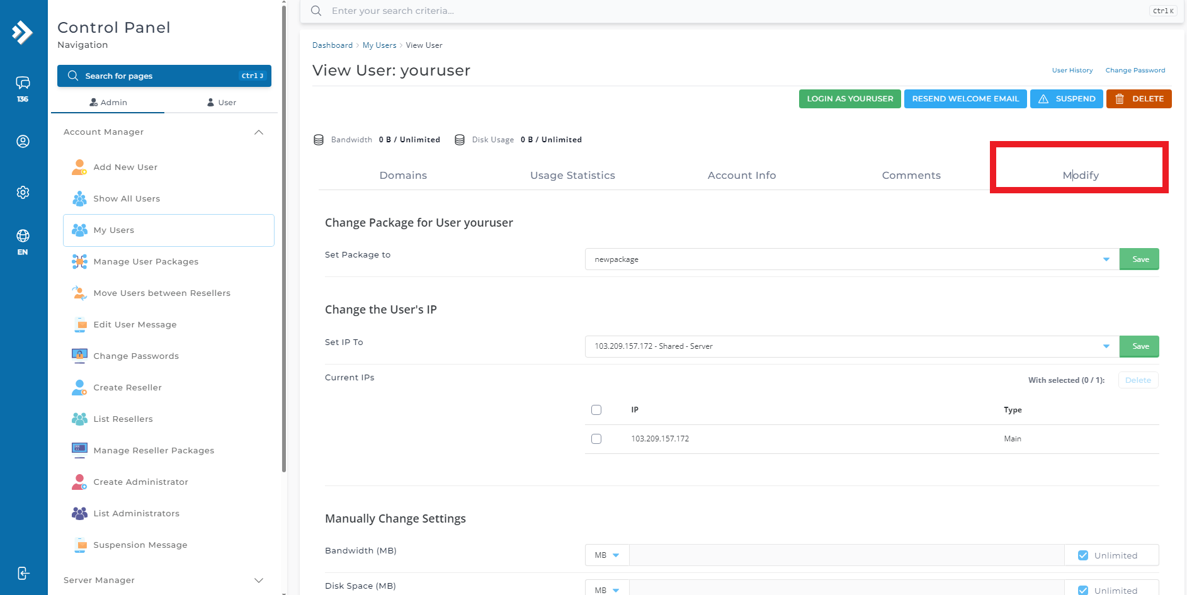
Task: Click the Create Administrator icon
Action: click(x=79, y=482)
